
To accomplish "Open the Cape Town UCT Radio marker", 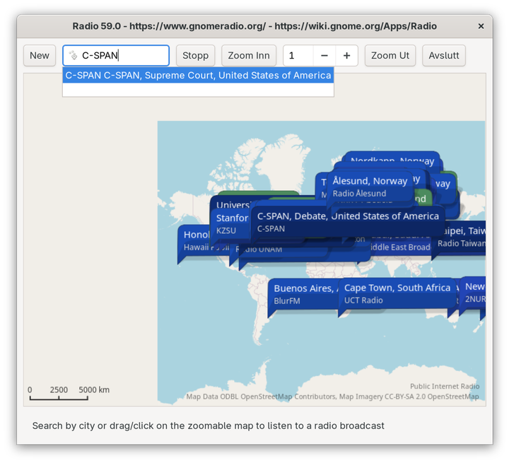I will (397, 293).
